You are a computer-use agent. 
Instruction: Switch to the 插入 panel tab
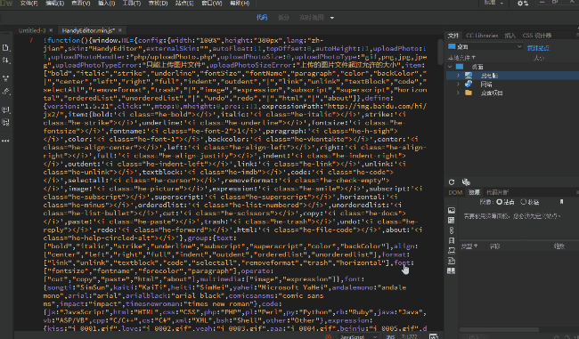point(510,36)
